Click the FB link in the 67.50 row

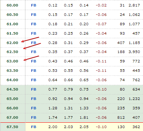point(33,127)
